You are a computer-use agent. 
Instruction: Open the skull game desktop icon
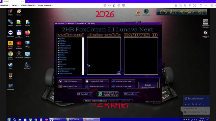coord(27,66)
